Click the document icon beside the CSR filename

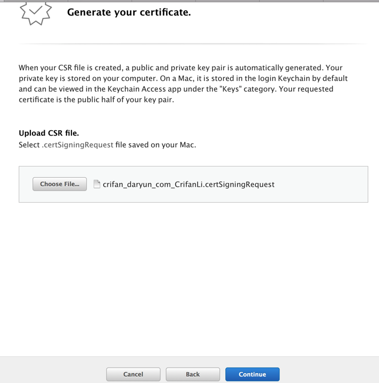[x=97, y=184]
